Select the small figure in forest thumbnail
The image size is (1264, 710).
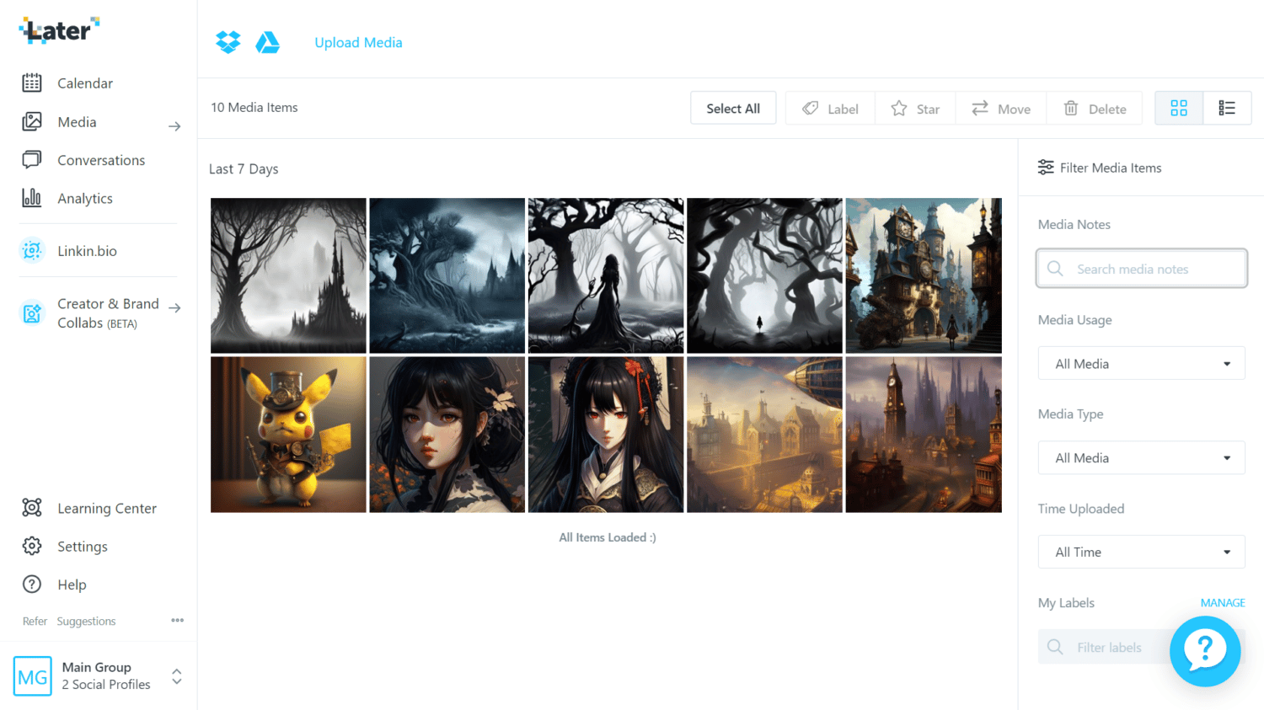point(764,275)
